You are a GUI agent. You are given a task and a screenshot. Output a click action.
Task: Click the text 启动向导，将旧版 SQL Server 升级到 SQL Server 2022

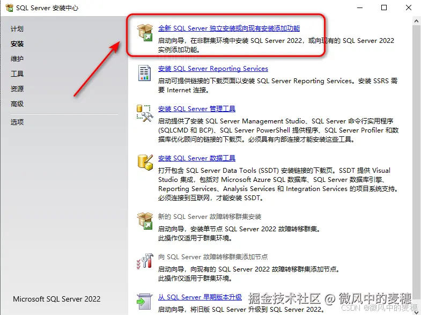[x=241, y=310]
